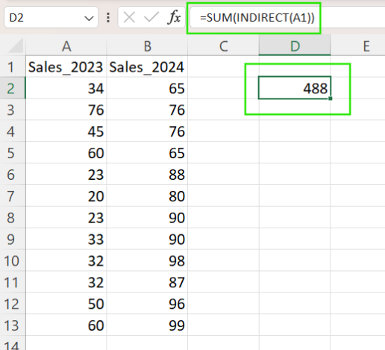Click the Insert Function fx icon
This screenshot has width=385, height=350.
tap(175, 17)
